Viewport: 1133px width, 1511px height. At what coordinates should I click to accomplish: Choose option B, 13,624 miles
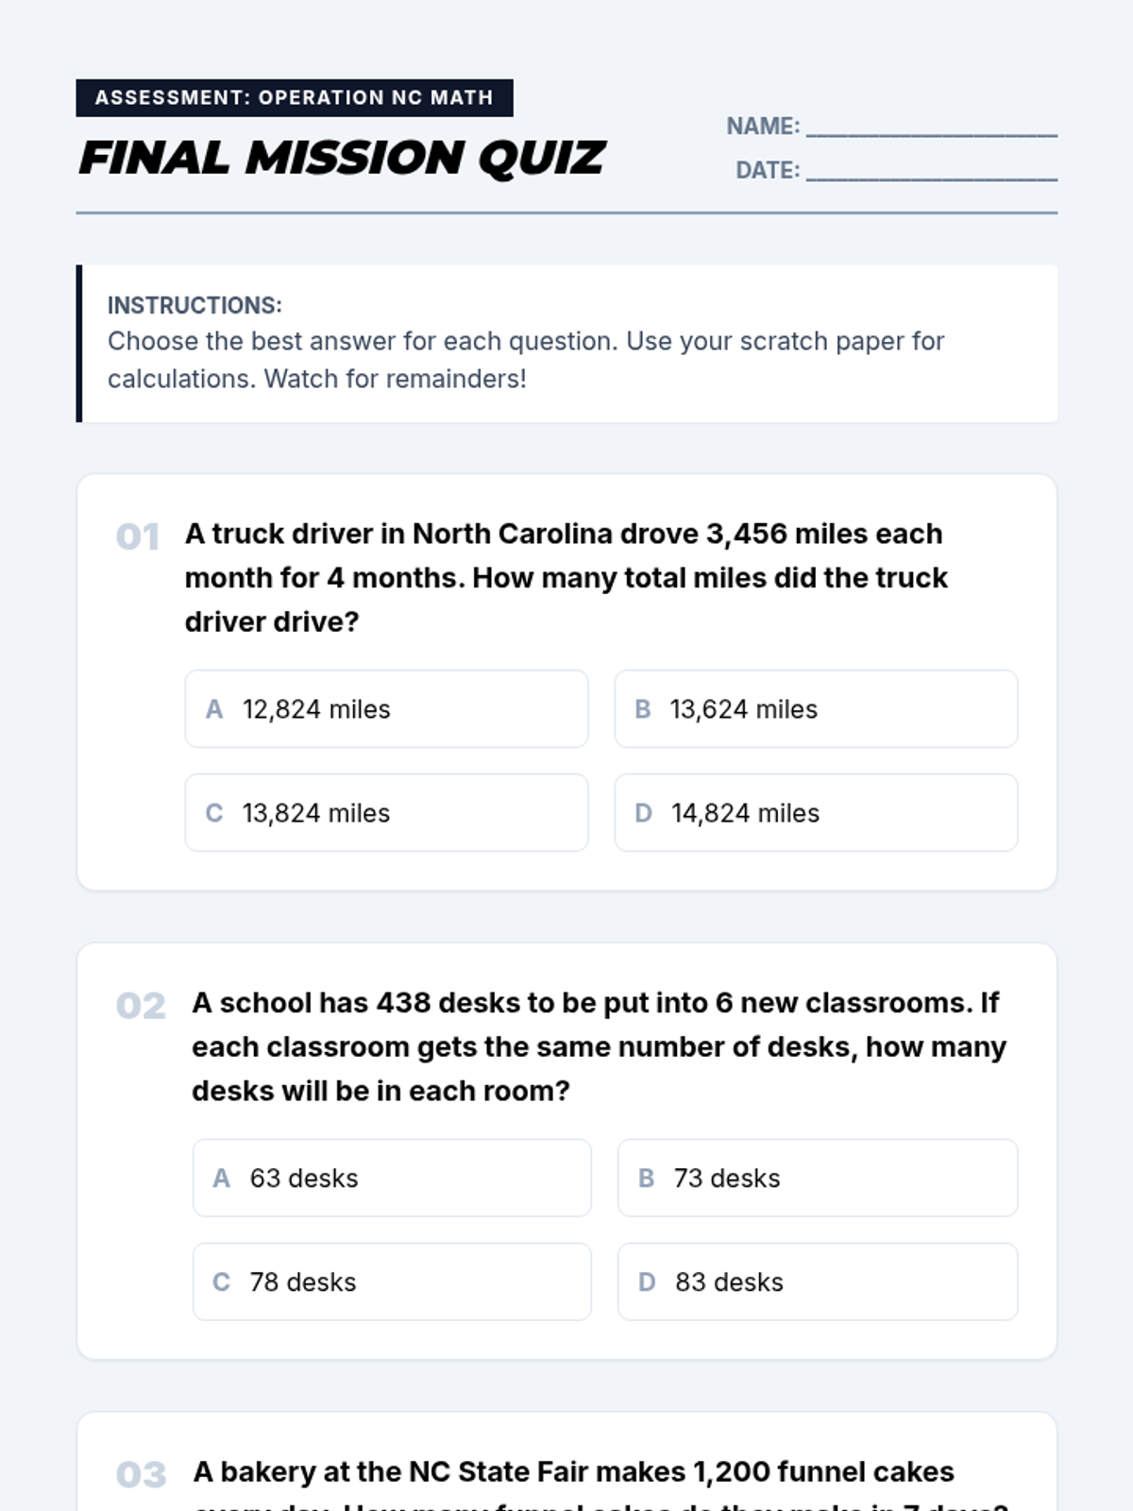816,709
